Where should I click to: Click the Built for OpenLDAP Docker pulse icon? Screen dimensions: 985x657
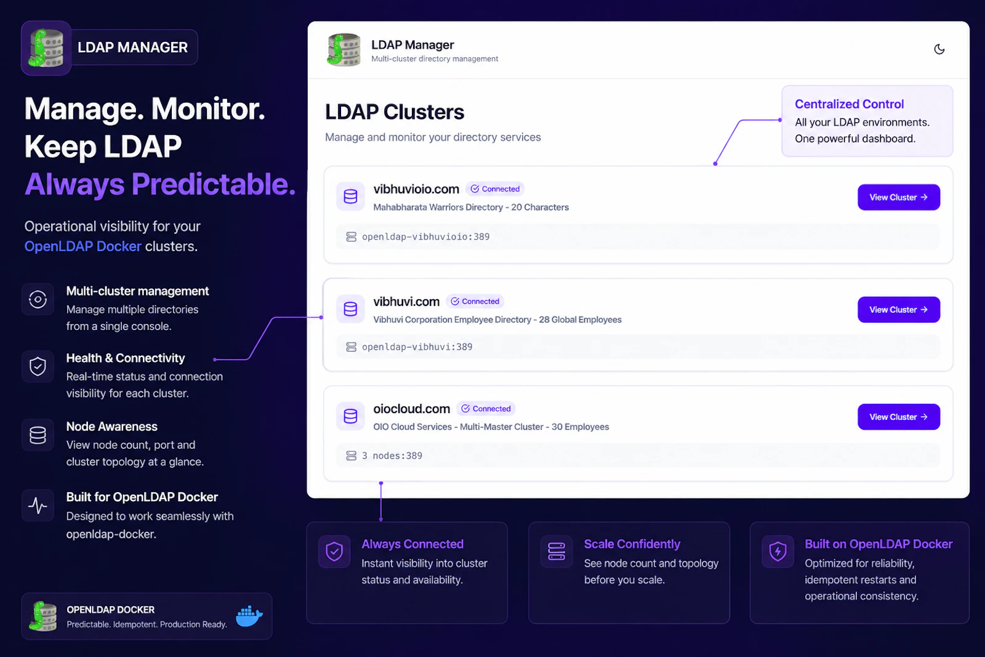coord(38,506)
